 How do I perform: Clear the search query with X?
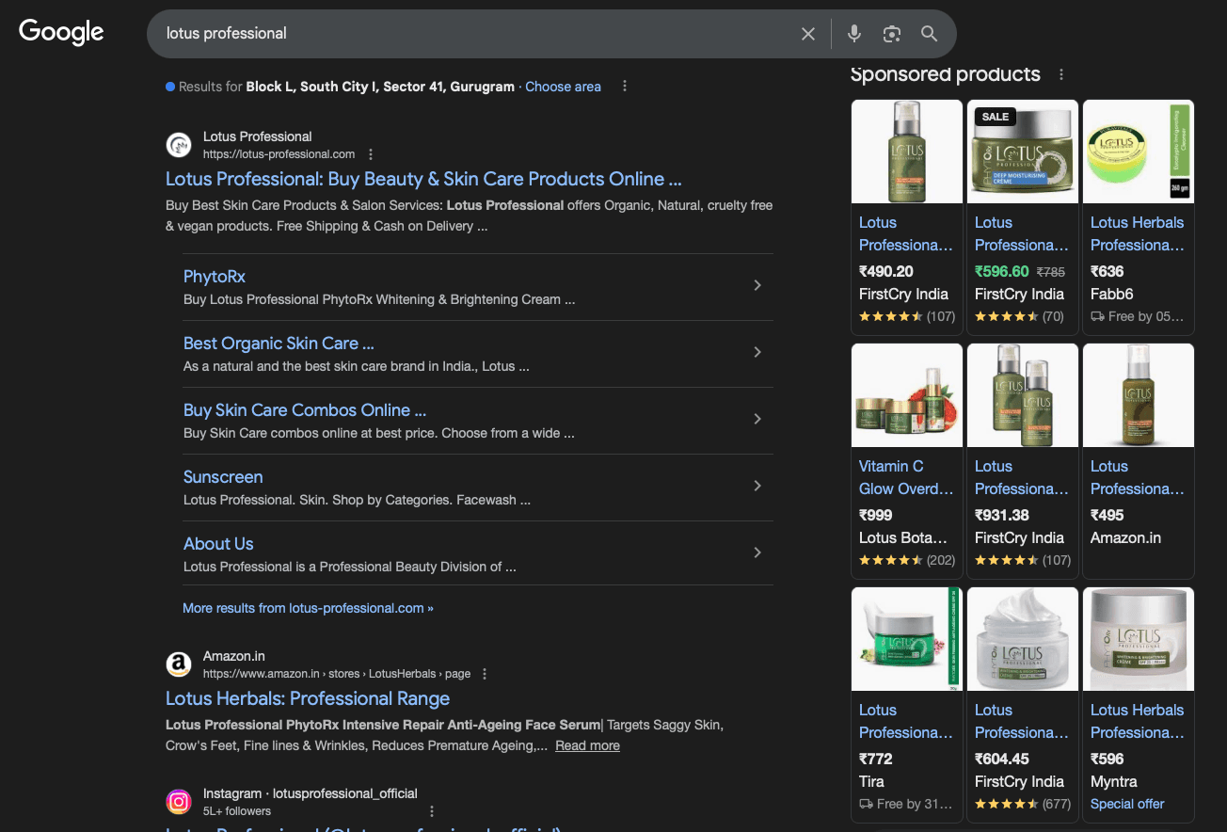[808, 34]
